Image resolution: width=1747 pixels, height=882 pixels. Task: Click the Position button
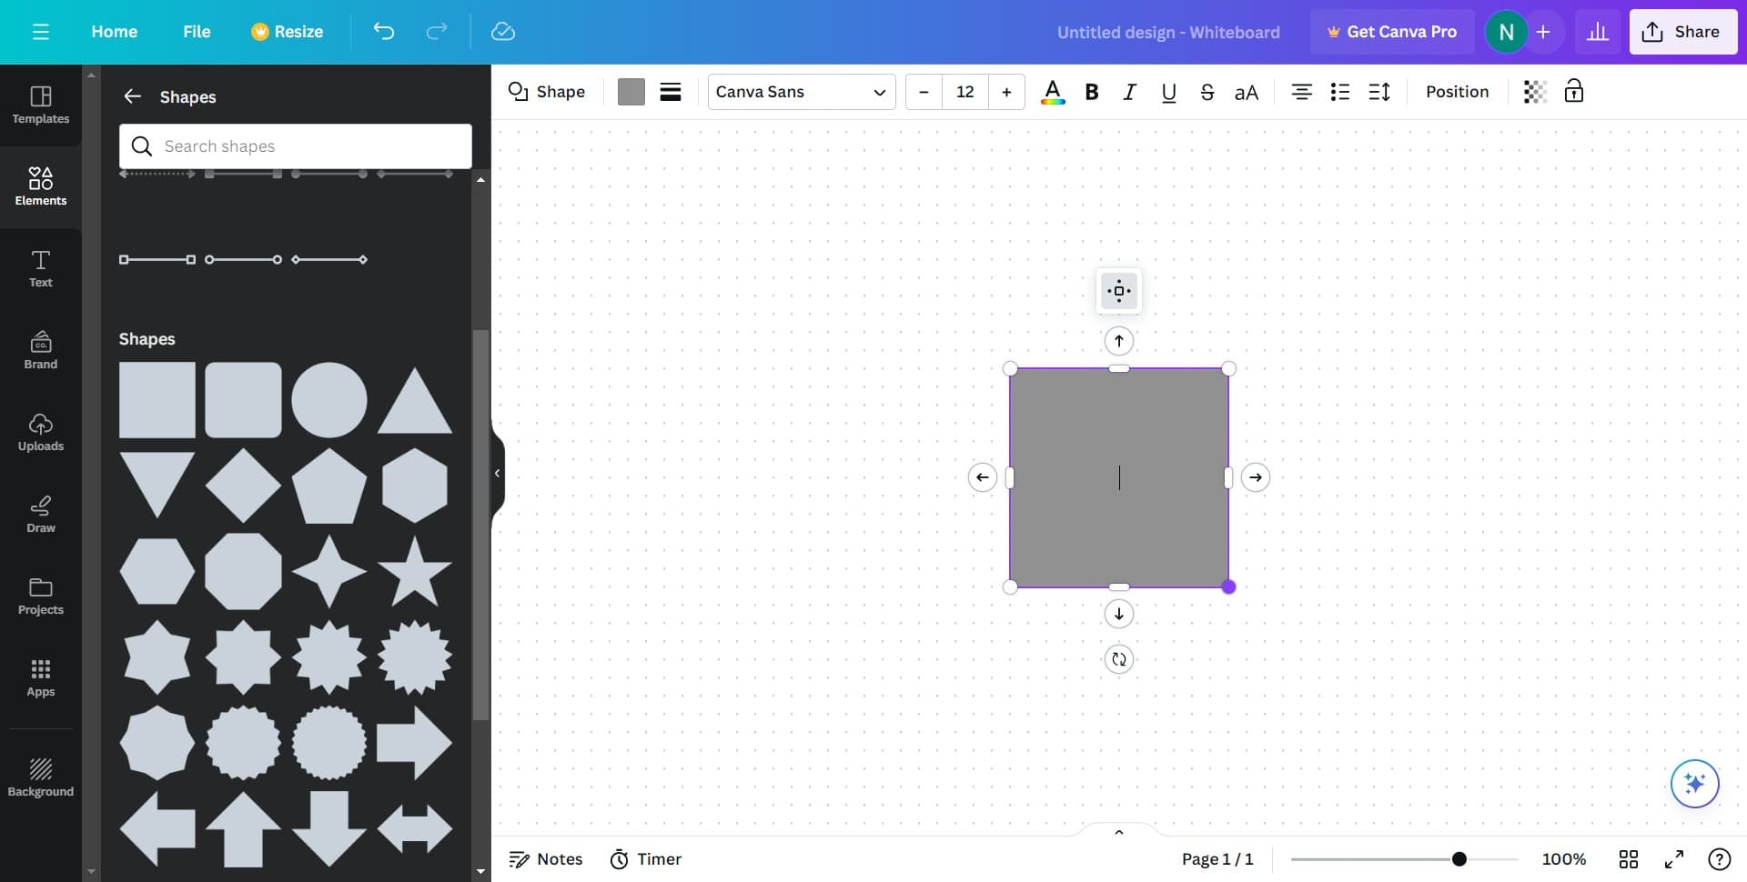click(x=1457, y=92)
